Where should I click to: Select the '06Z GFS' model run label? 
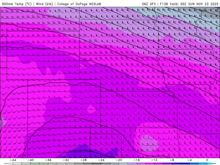pyautogui.click(x=149, y=4)
